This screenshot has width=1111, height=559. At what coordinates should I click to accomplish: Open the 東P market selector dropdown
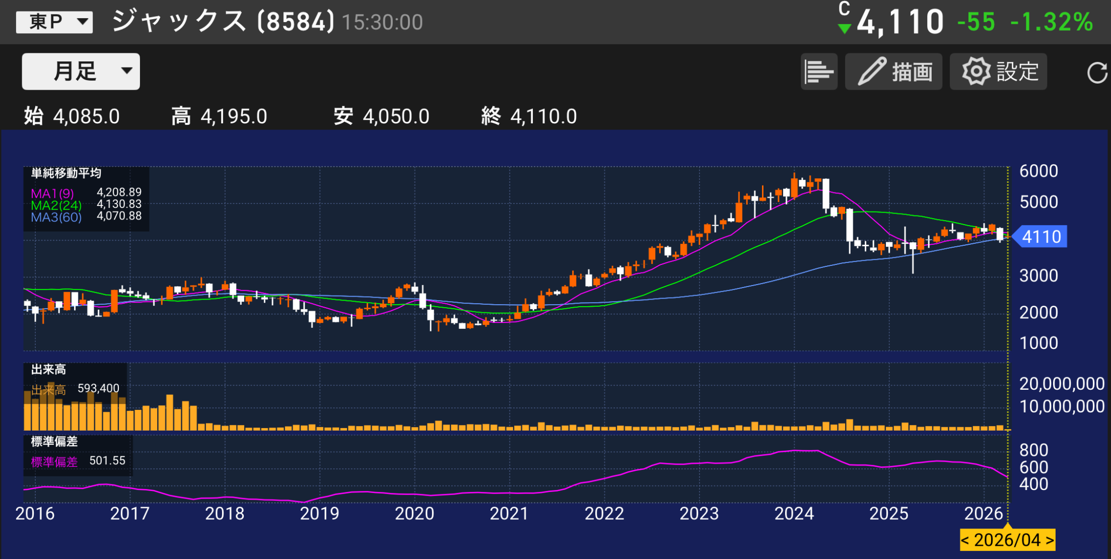tap(54, 21)
